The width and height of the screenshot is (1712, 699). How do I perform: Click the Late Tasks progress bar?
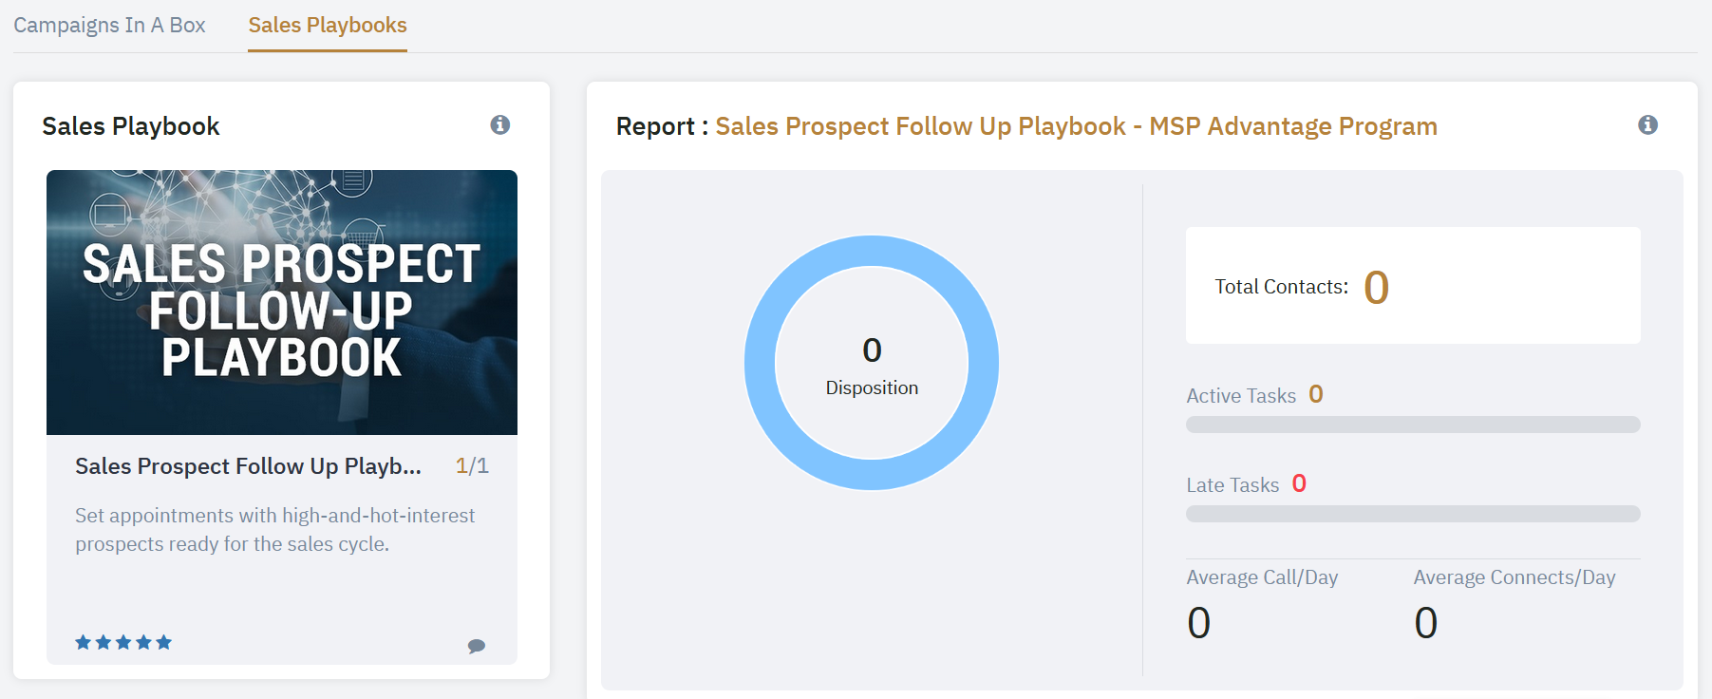pyautogui.click(x=1413, y=514)
